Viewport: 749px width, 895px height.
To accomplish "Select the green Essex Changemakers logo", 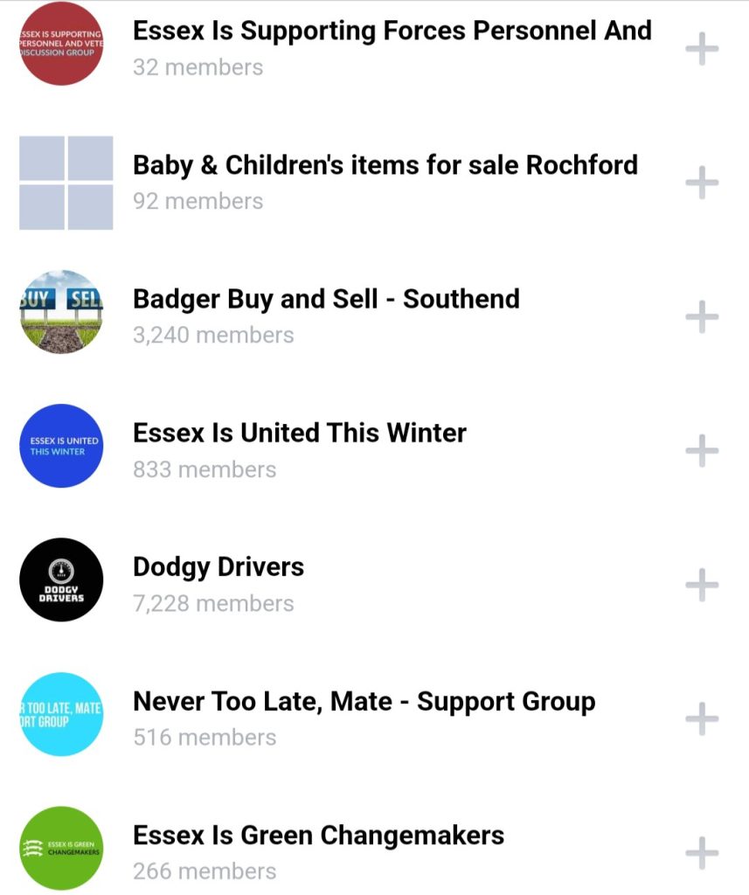I will (x=61, y=848).
